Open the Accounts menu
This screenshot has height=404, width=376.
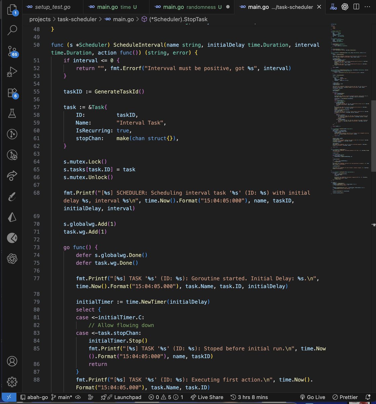[12, 361]
